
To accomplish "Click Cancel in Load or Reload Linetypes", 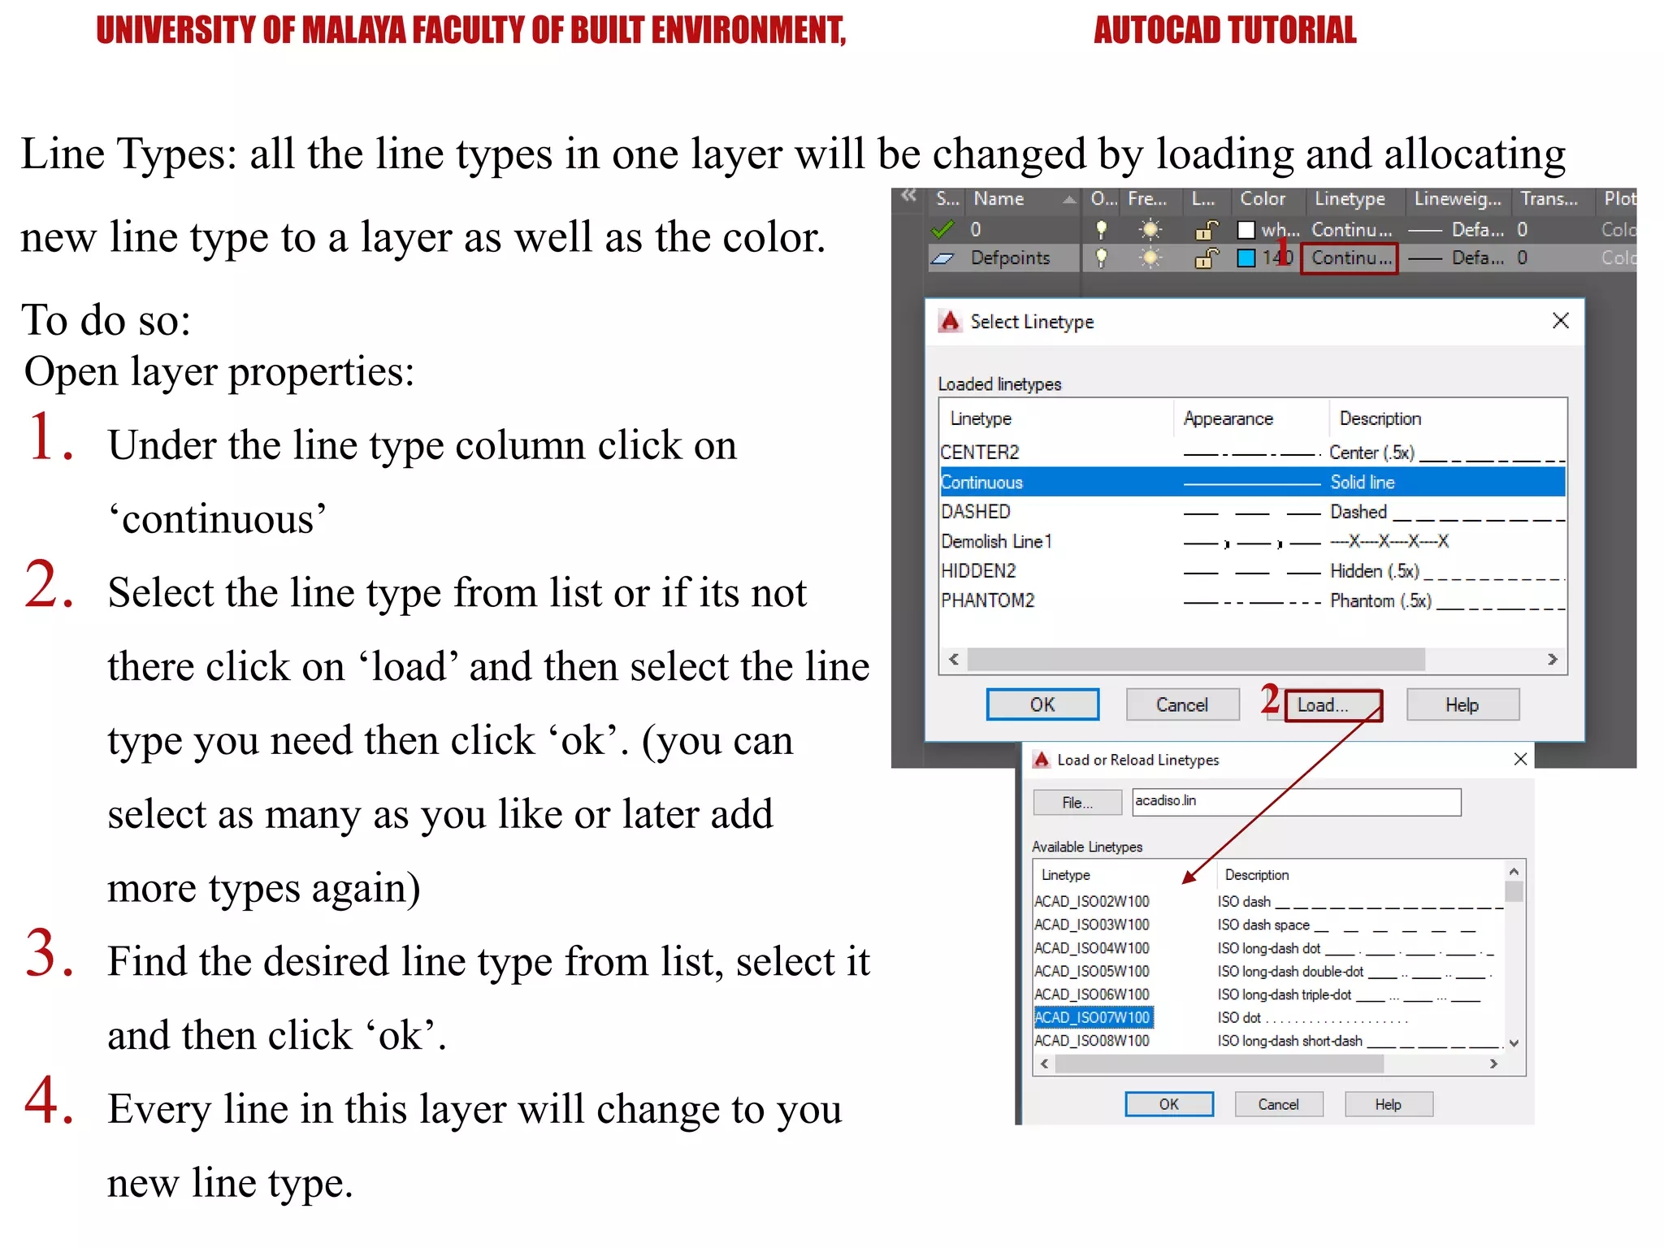I will point(1279,1104).
